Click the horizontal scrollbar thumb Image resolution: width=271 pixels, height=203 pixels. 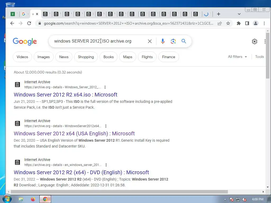tap(119, 192)
